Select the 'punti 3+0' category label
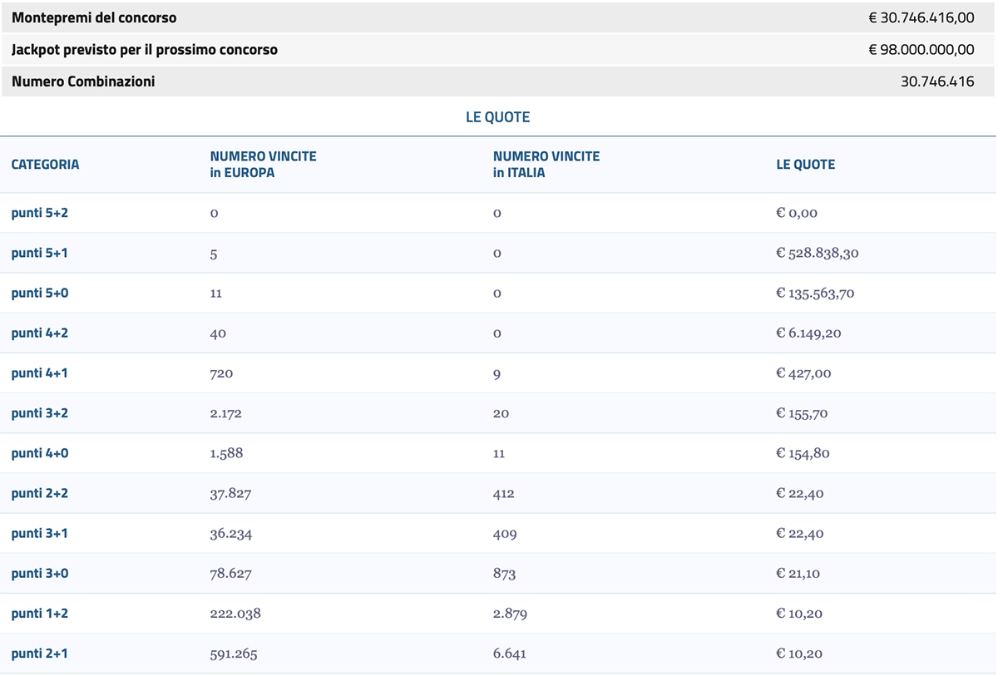Image resolution: width=998 pixels, height=676 pixels. pyautogui.click(x=40, y=573)
